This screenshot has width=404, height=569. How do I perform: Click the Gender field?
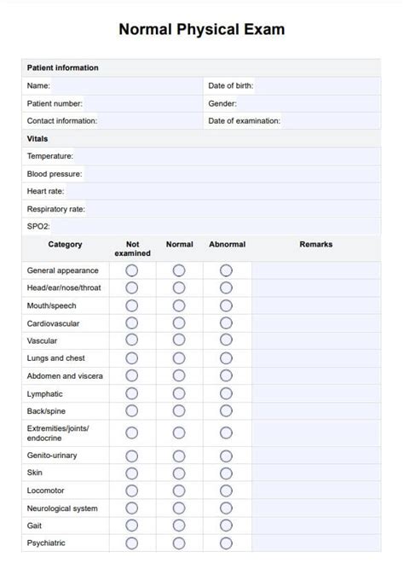coord(309,103)
